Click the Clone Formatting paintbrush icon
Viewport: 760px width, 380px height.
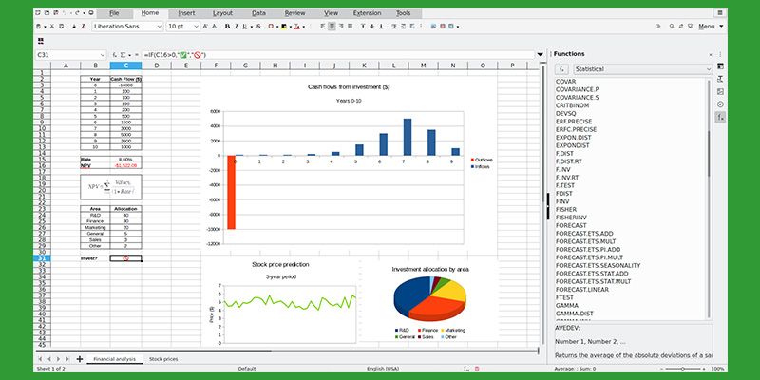point(74,27)
